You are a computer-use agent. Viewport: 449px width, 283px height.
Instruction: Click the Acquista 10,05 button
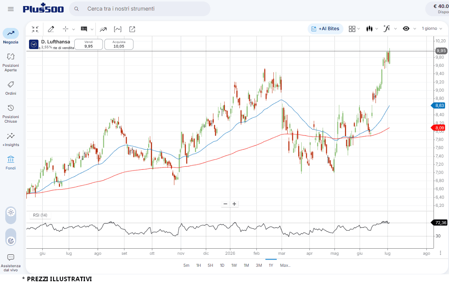[119, 44]
